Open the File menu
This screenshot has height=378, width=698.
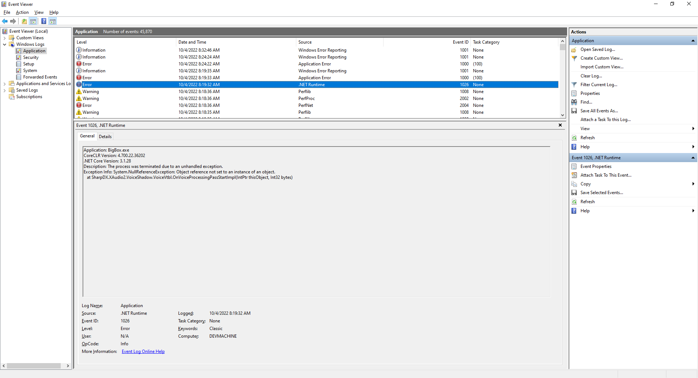click(7, 12)
